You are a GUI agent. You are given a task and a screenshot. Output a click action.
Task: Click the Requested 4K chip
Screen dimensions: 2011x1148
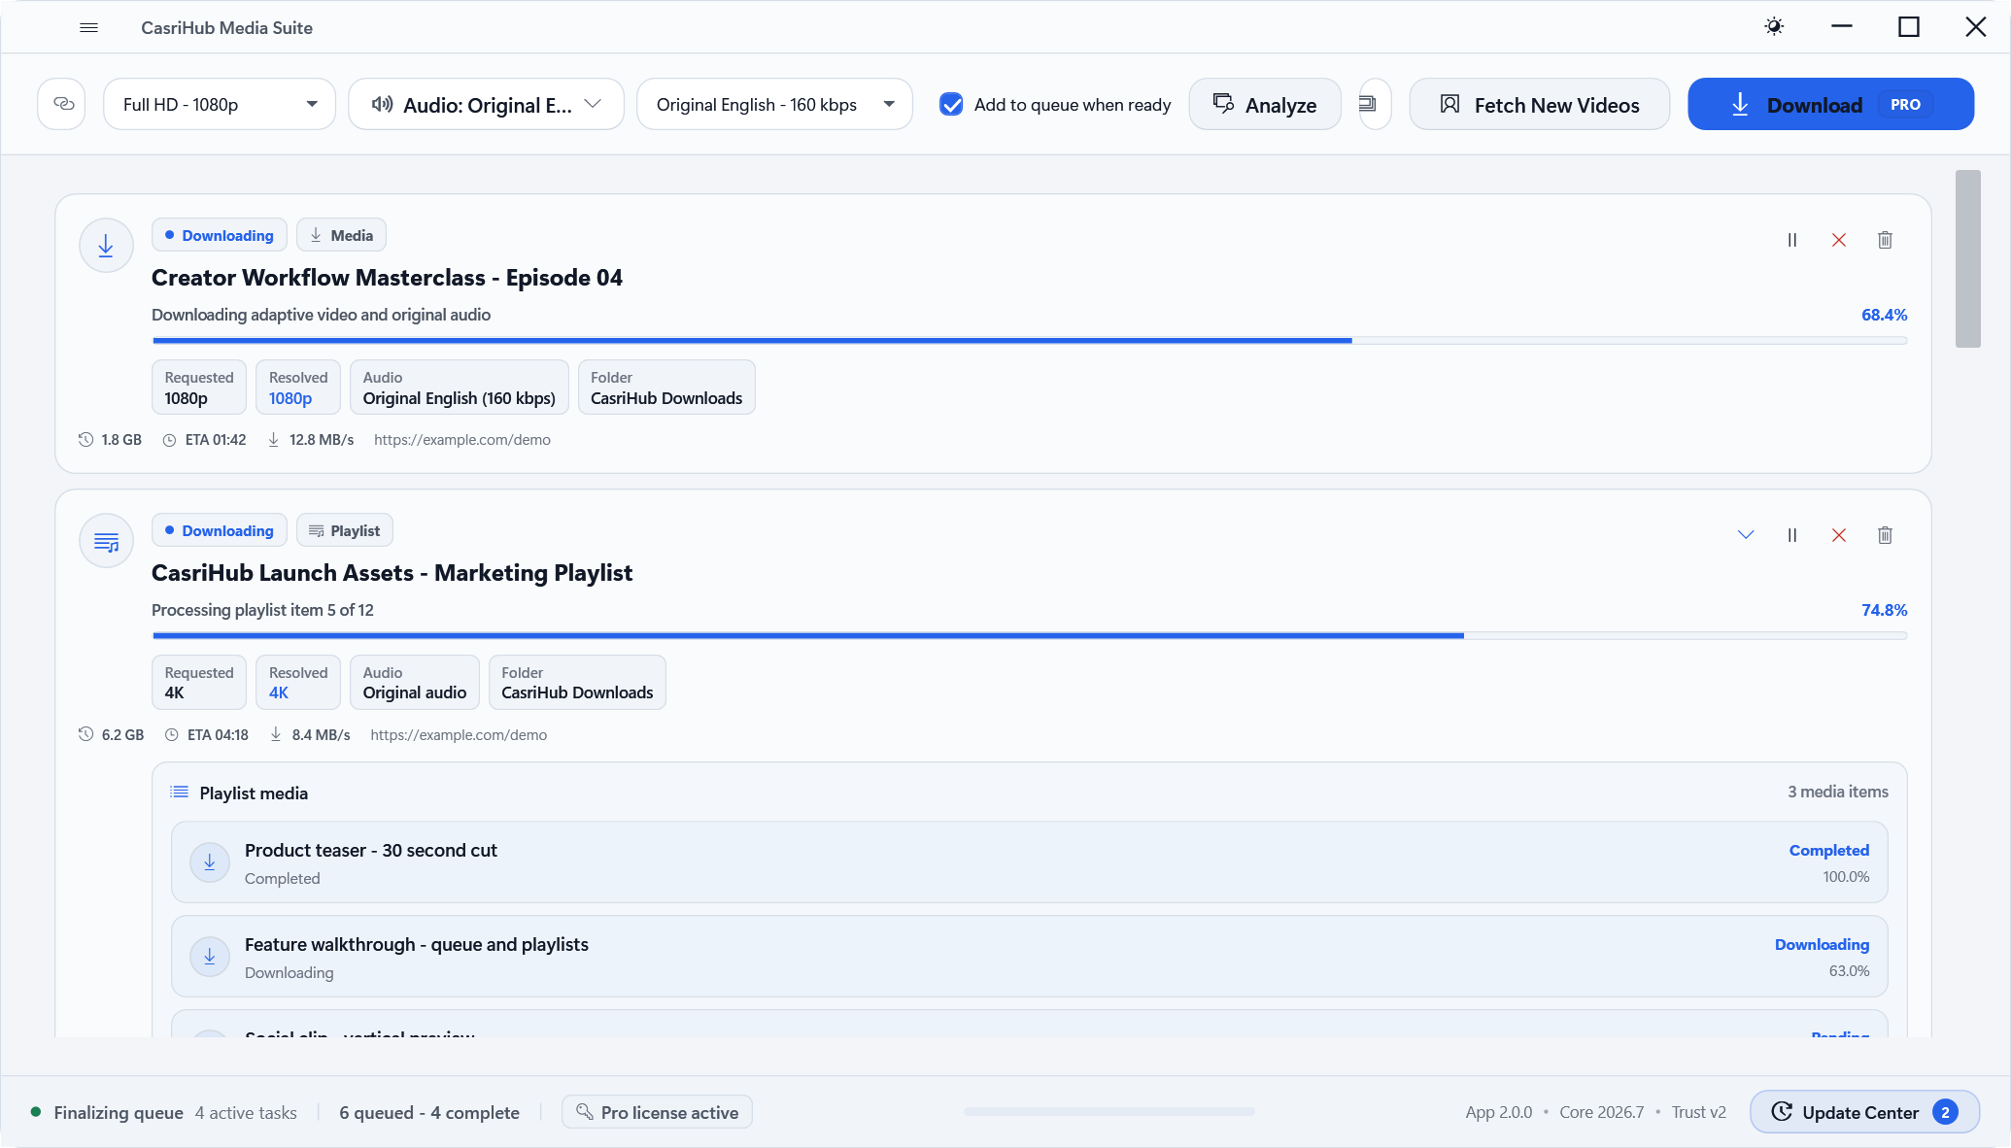(199, 683)
